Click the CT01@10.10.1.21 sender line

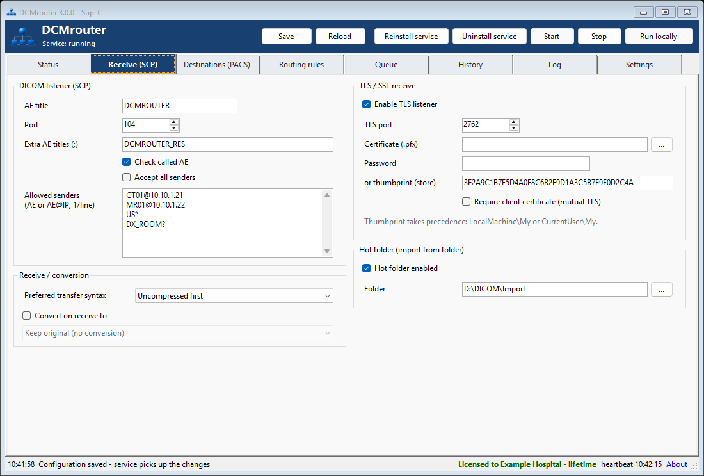[154, 195]
